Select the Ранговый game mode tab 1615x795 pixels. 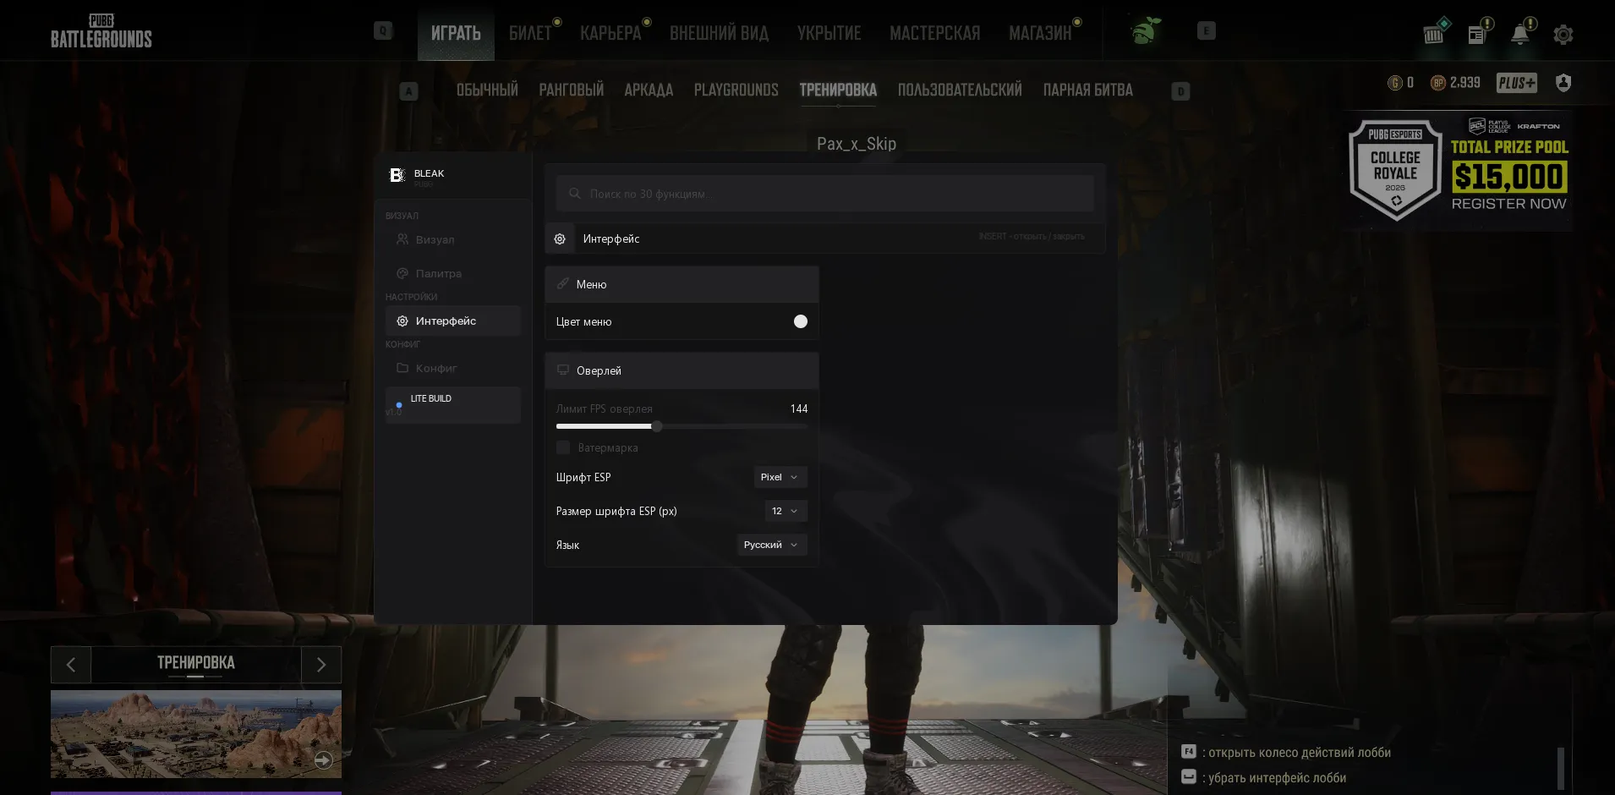(572, 90)
